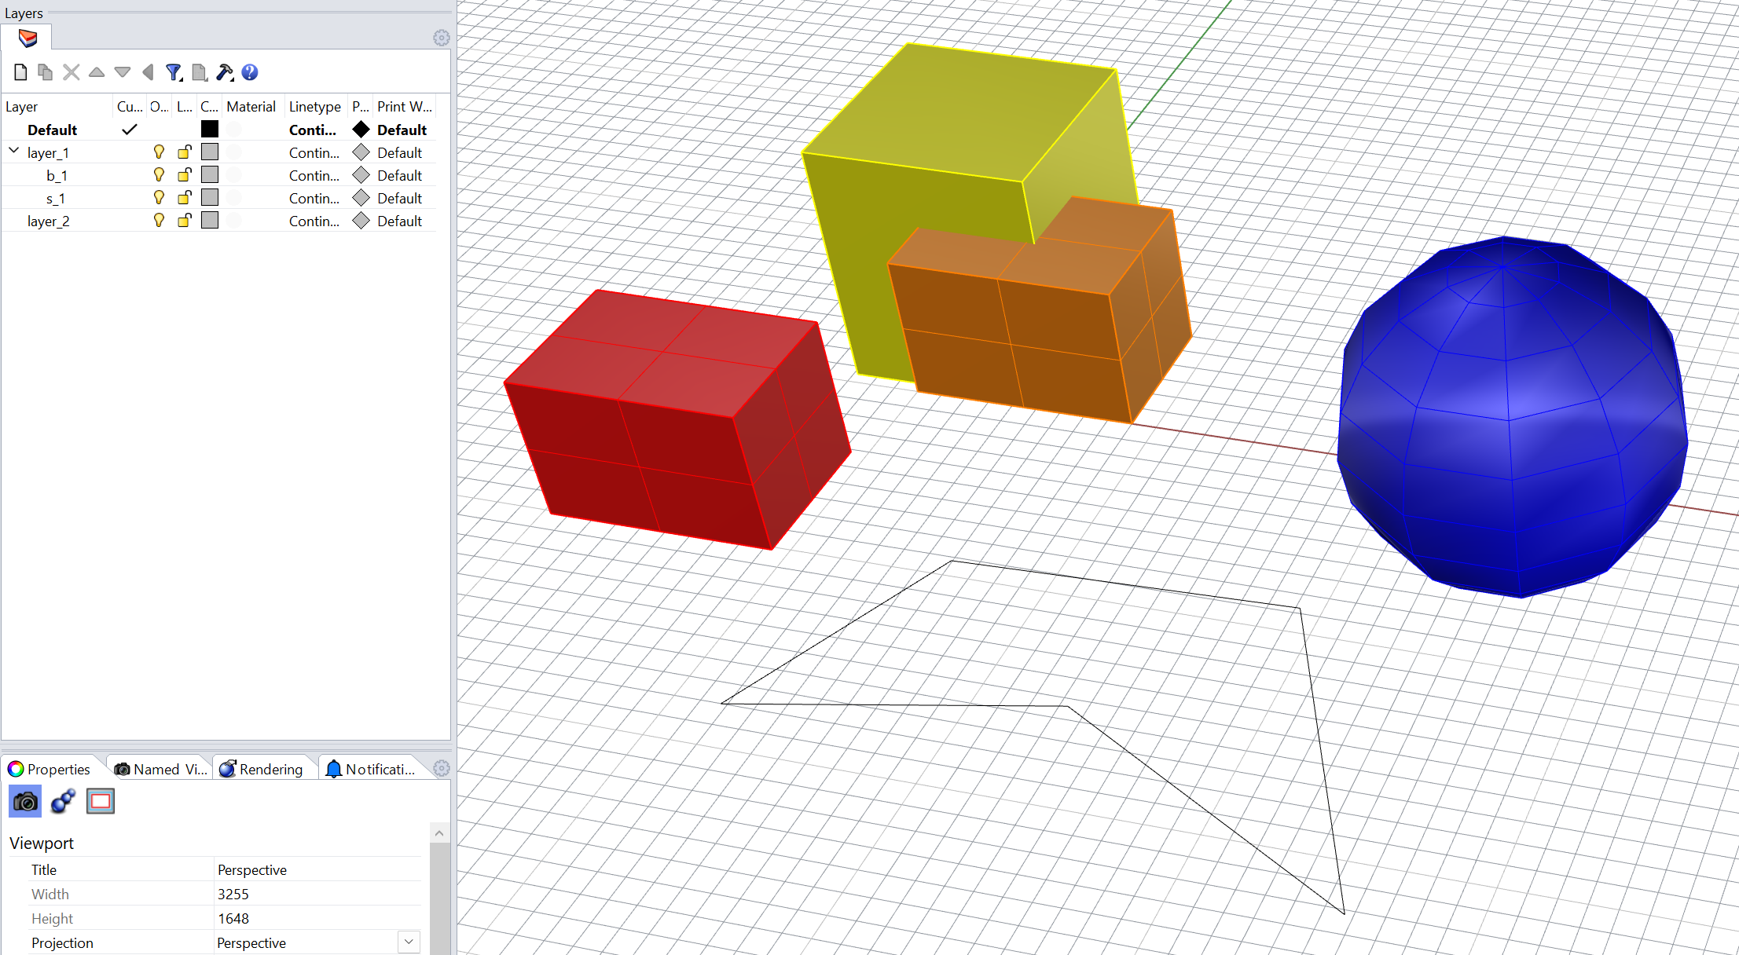The height and width of the screenshot is (955, 1739).
Task: Move layer down with the down arrow
Action: pyautogui.click(x=123, y=72)
